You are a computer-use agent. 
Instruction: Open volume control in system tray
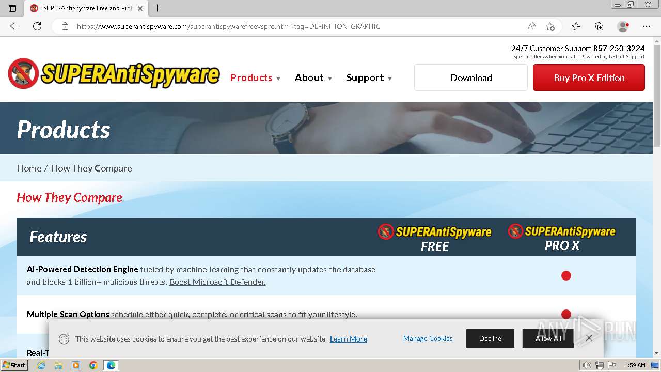click(x=587, y=365)
